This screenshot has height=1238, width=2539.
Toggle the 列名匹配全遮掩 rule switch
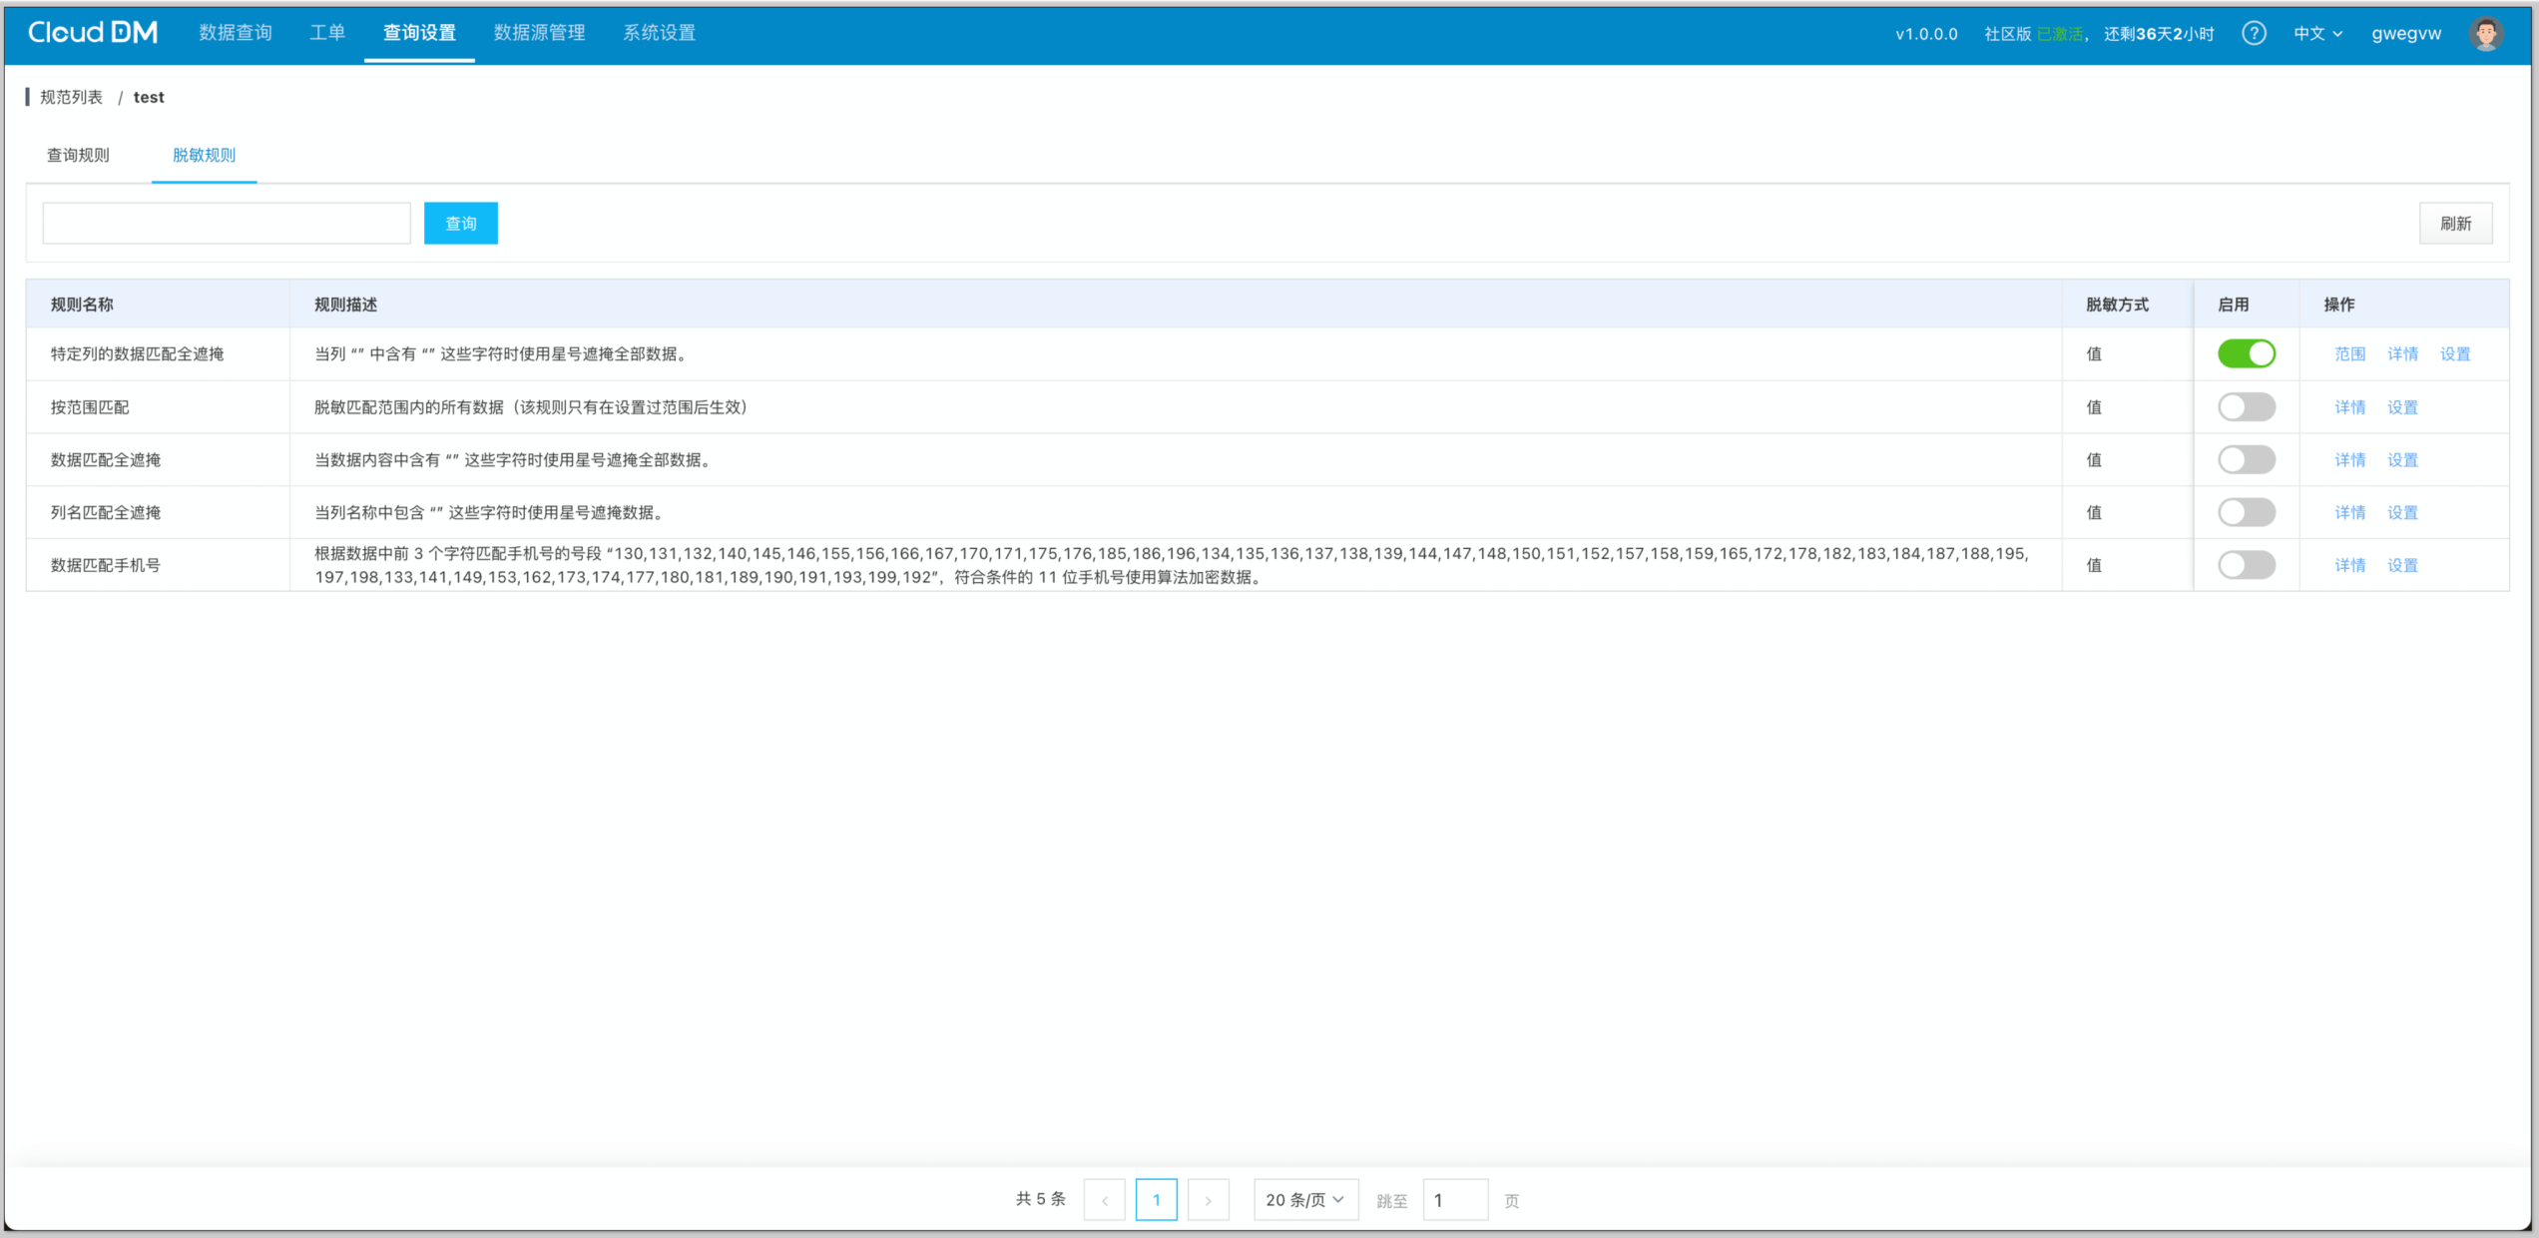click(x=2246, y=512)
